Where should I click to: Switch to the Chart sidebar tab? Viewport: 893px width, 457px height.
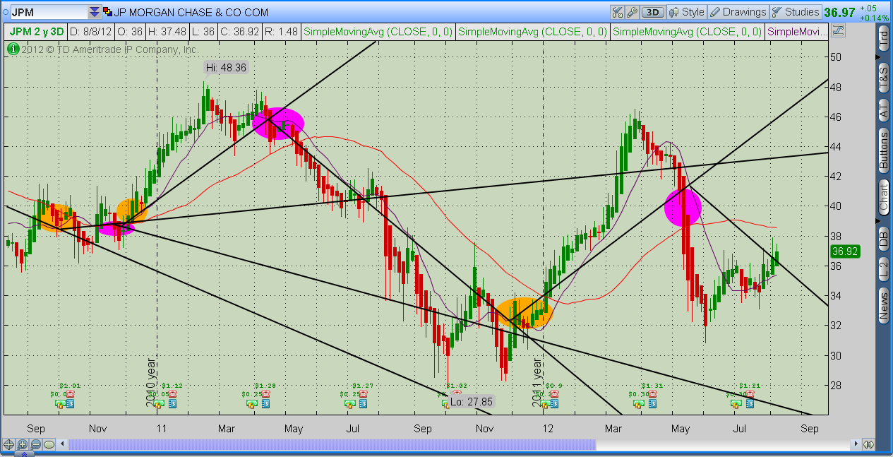click(x=883, y=197)
